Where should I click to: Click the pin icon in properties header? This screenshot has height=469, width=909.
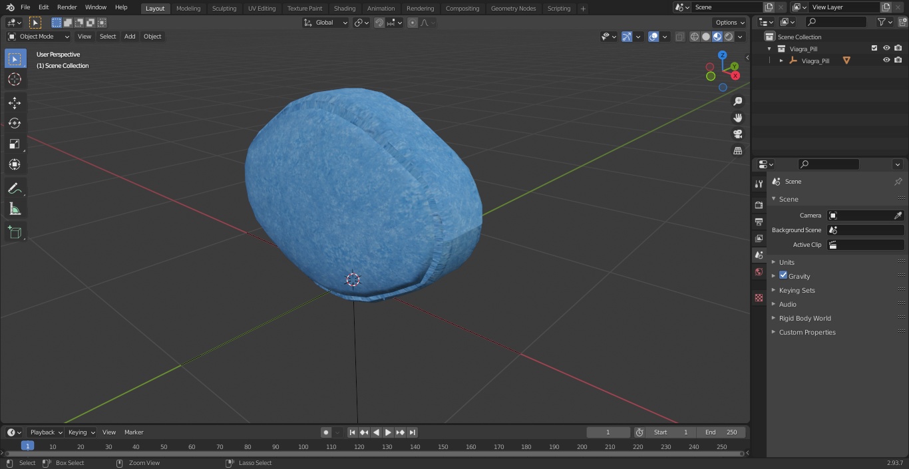click(898, 182)
